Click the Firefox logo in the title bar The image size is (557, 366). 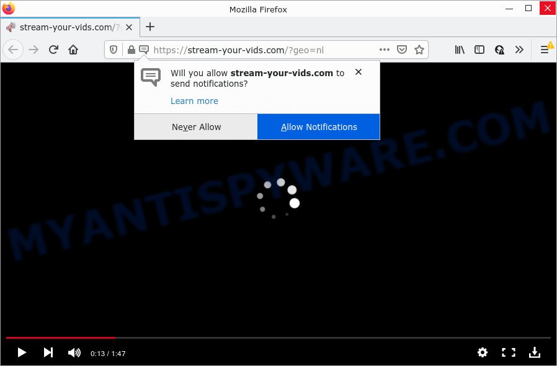[x=9, y=8]
